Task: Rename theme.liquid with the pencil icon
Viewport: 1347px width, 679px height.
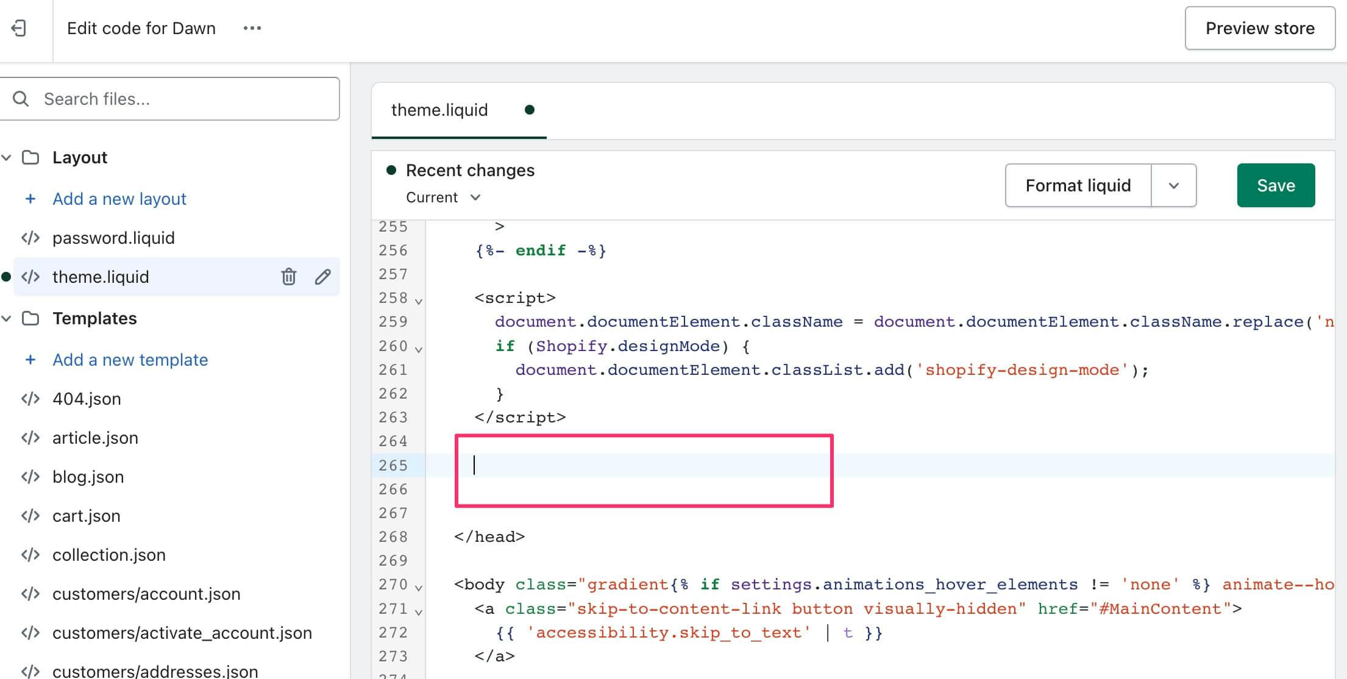Action: pyautogui.click(x=322, y=277)
